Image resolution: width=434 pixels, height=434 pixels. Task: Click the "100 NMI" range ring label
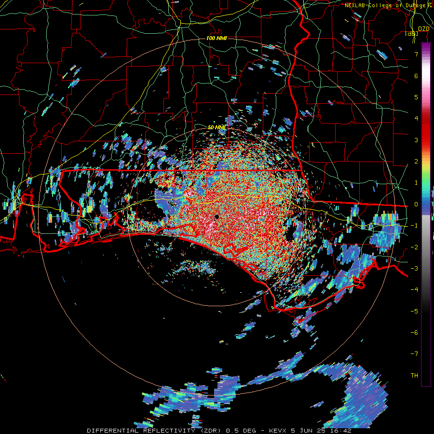point(217,38)
